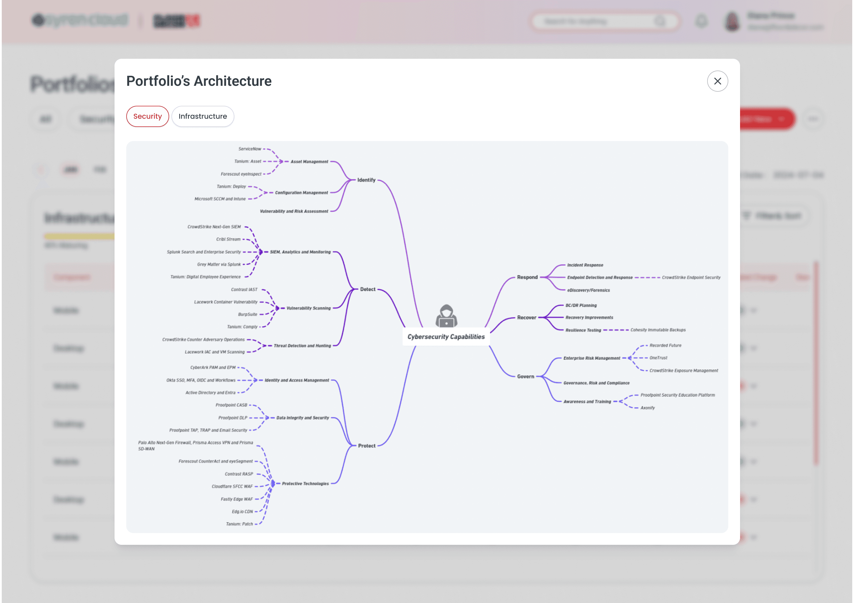Click the Contrast IAST node
The image size is (854, 603).
tap(244, 289)
